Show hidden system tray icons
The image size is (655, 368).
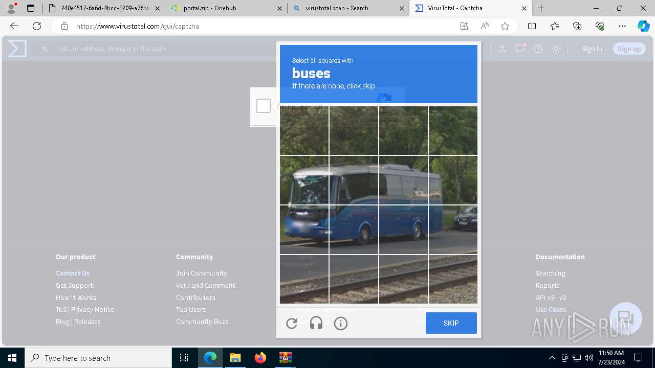[552, 358]
